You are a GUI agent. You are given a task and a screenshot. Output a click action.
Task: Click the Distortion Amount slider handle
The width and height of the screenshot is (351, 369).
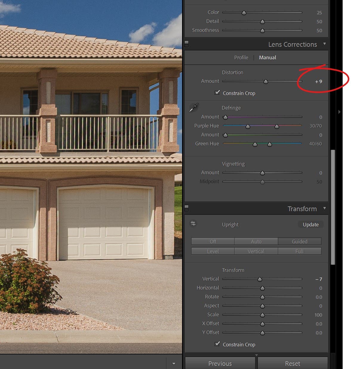(266, 81)
